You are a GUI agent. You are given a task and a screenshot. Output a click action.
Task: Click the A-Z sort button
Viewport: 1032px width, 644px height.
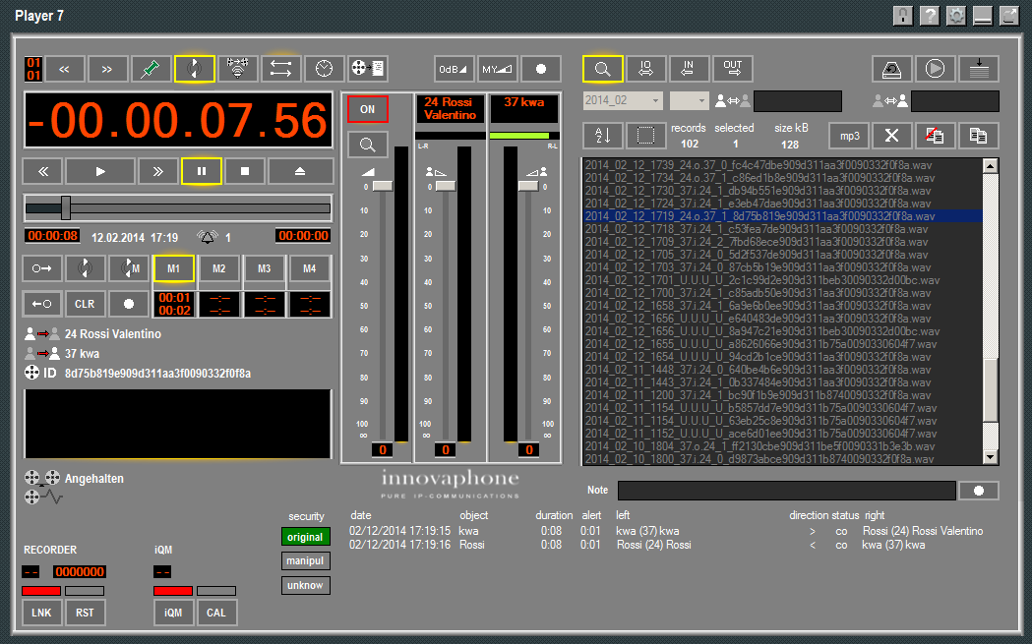[603, 136]
